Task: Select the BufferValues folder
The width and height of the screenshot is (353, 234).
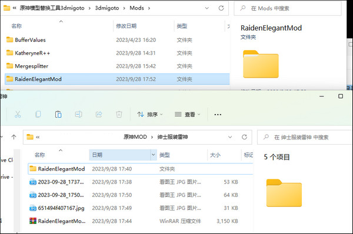Action: click(117, 40)
